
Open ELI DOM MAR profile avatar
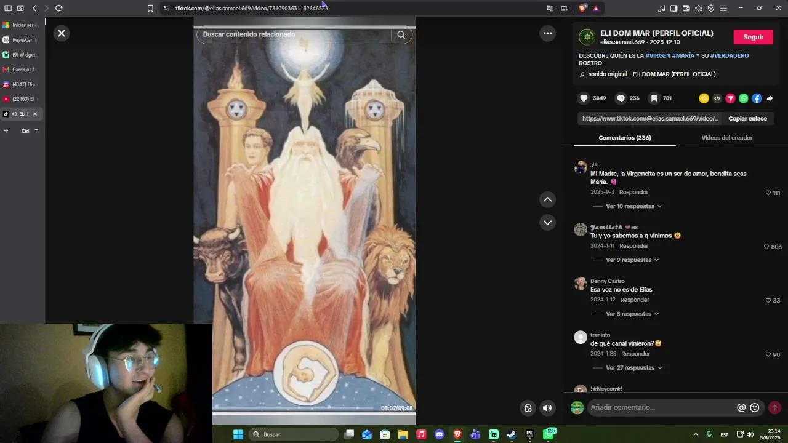coord(587,37)
